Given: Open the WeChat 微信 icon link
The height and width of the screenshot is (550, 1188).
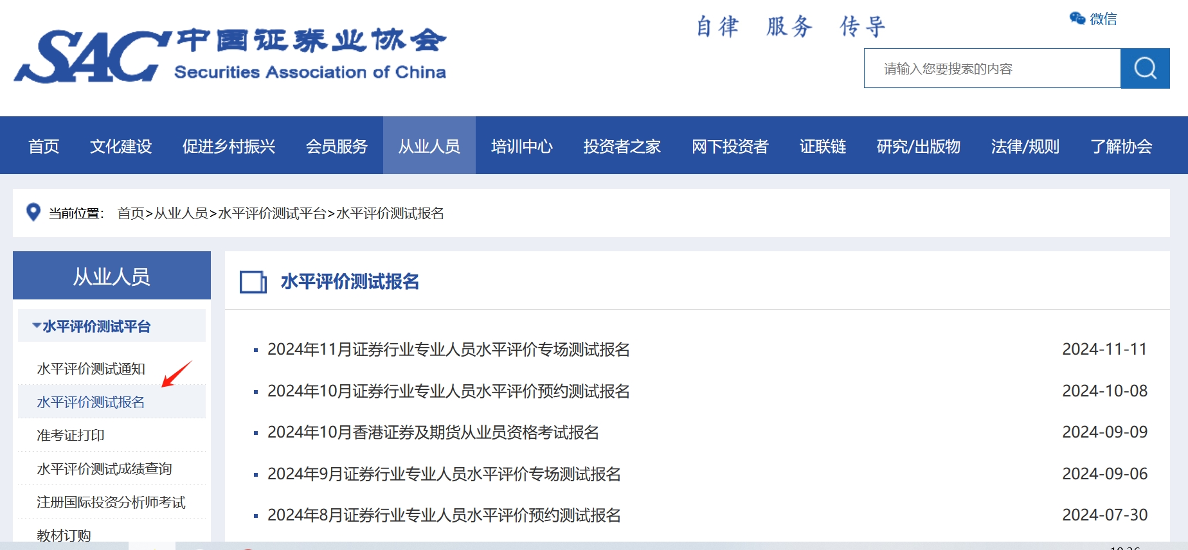Looking at the screenshot, I should pos(1093,19).
